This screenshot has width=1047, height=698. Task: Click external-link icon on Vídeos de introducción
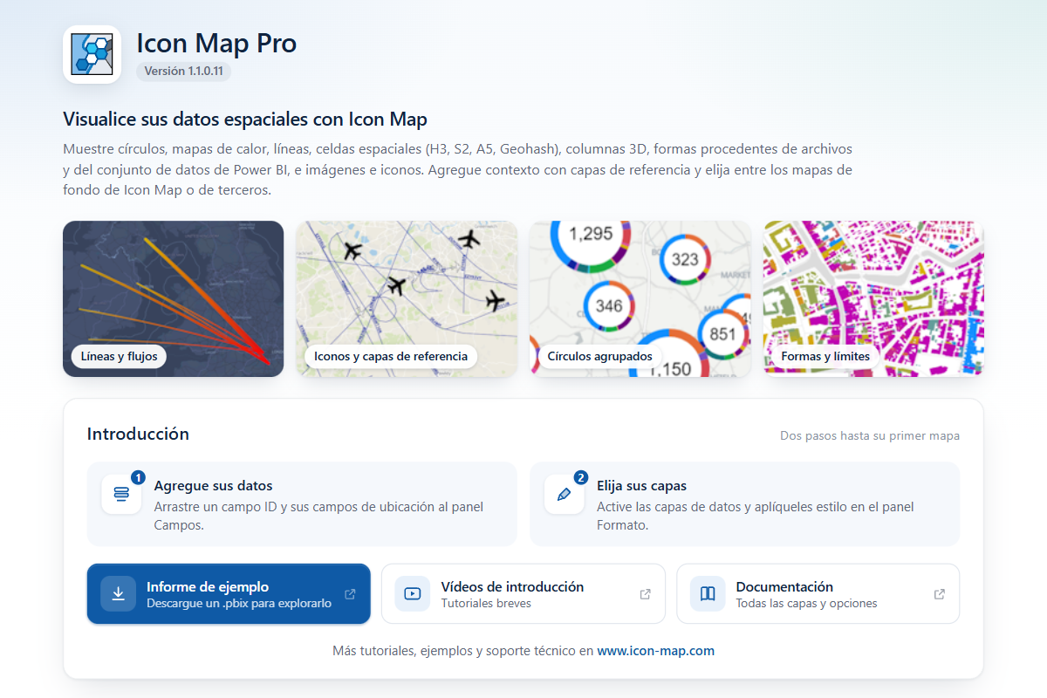(x=645, y=594)
